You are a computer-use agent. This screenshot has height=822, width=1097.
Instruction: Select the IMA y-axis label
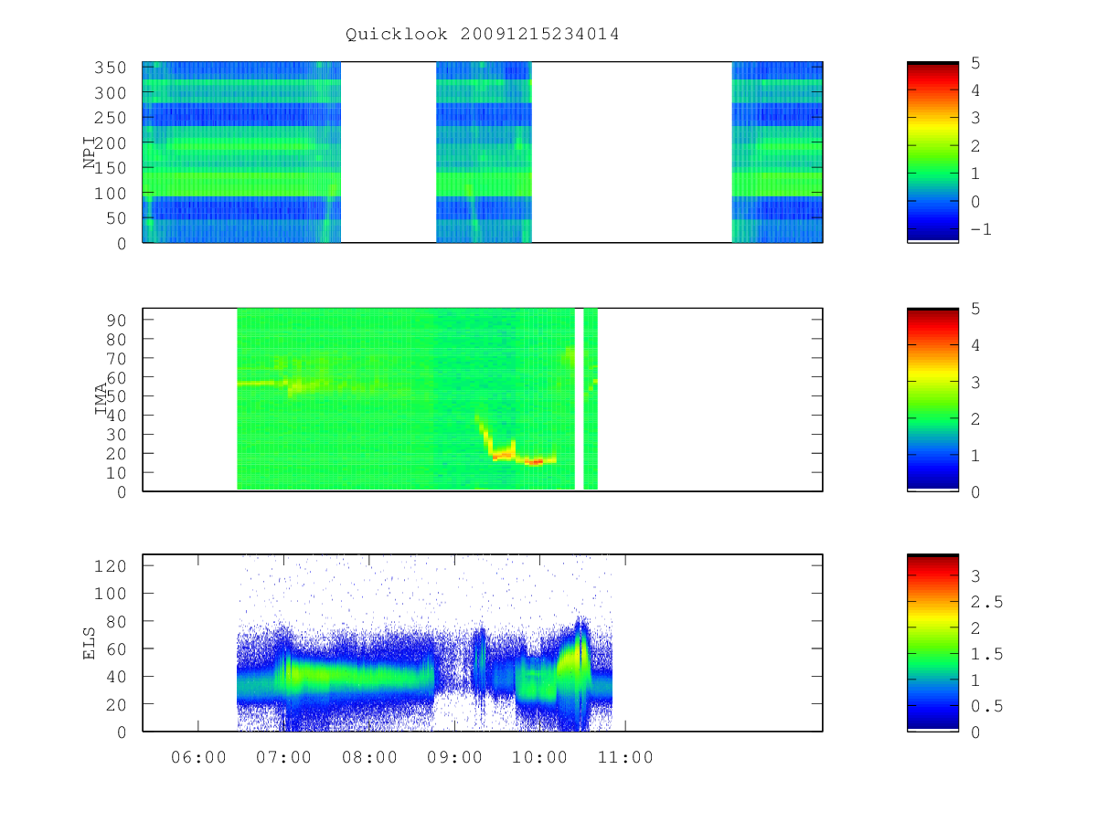101,399
